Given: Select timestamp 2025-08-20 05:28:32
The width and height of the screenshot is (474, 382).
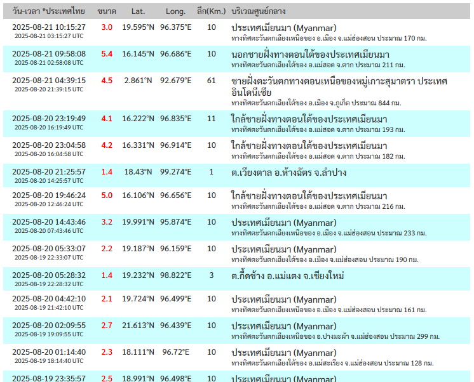Looking at the screenshot, I should point(49,275).
